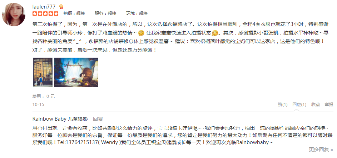
Task: Like the review via 赞(1)
Action: 283,105
